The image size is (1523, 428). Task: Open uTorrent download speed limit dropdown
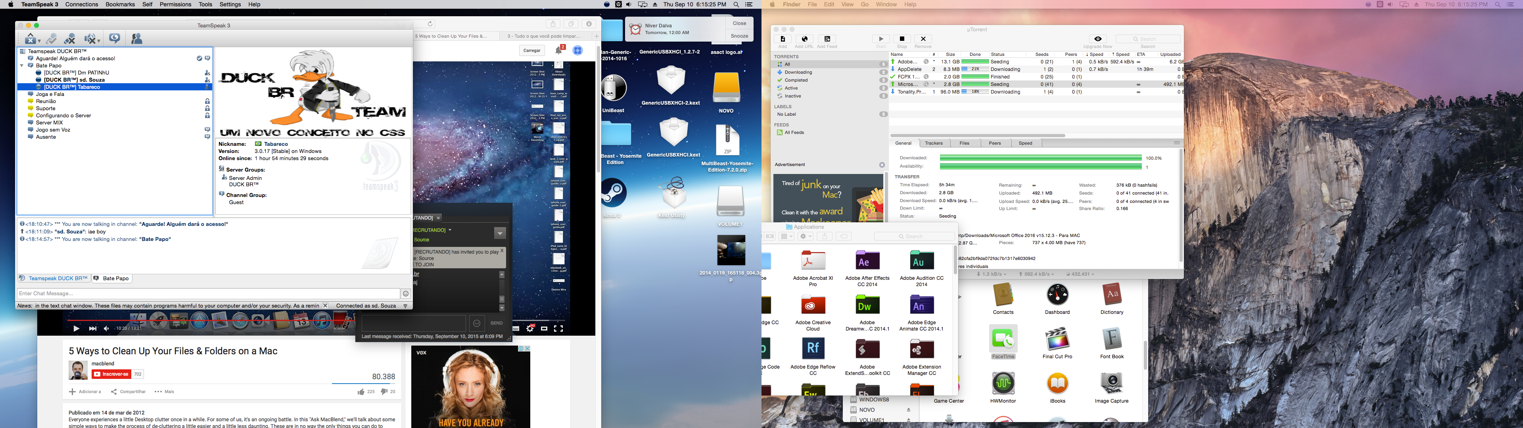coord(992,274)
